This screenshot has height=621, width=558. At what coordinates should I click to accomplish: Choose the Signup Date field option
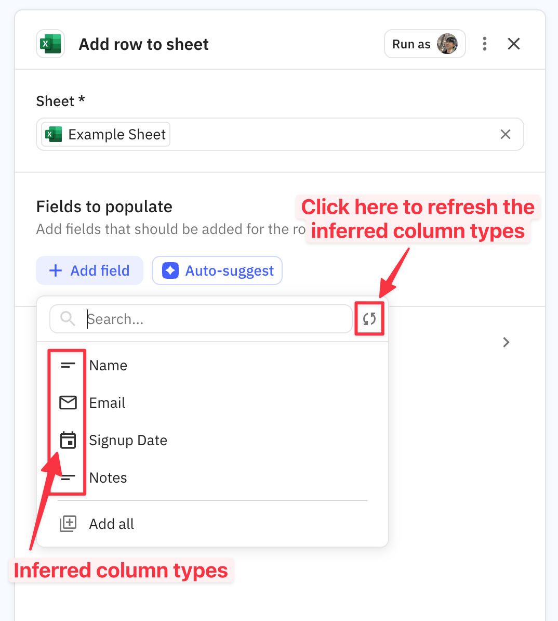tap(128, 441)
